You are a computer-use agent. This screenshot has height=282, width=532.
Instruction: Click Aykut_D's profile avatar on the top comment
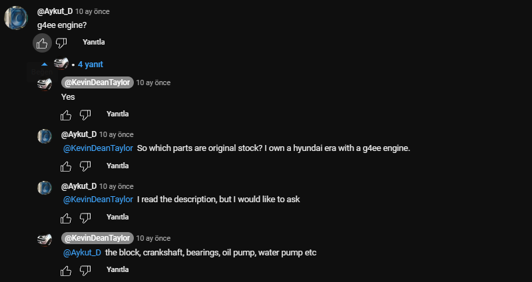point(16,18)
